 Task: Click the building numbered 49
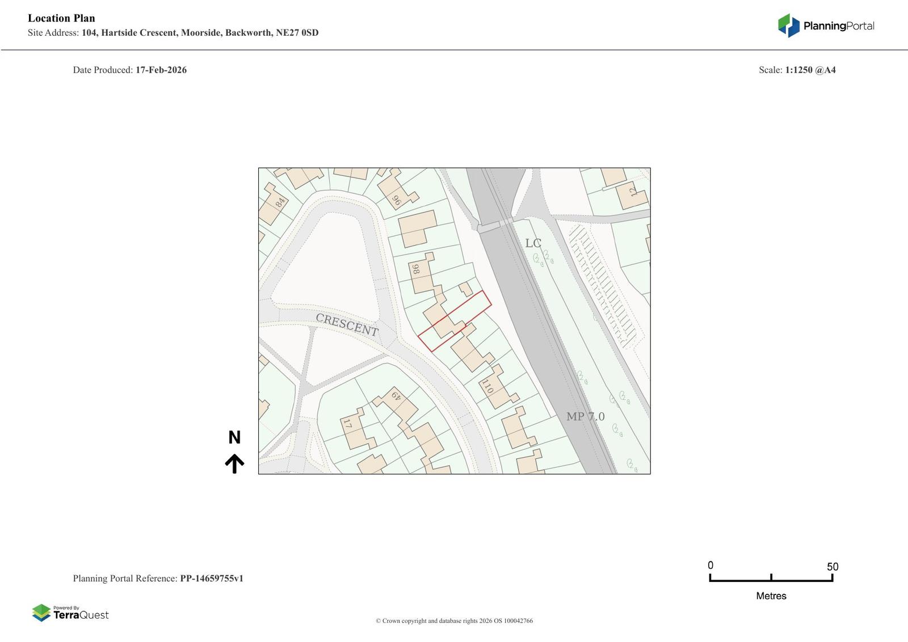coord(396,396)
